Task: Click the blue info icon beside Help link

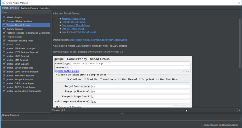Action: (56, 71)
